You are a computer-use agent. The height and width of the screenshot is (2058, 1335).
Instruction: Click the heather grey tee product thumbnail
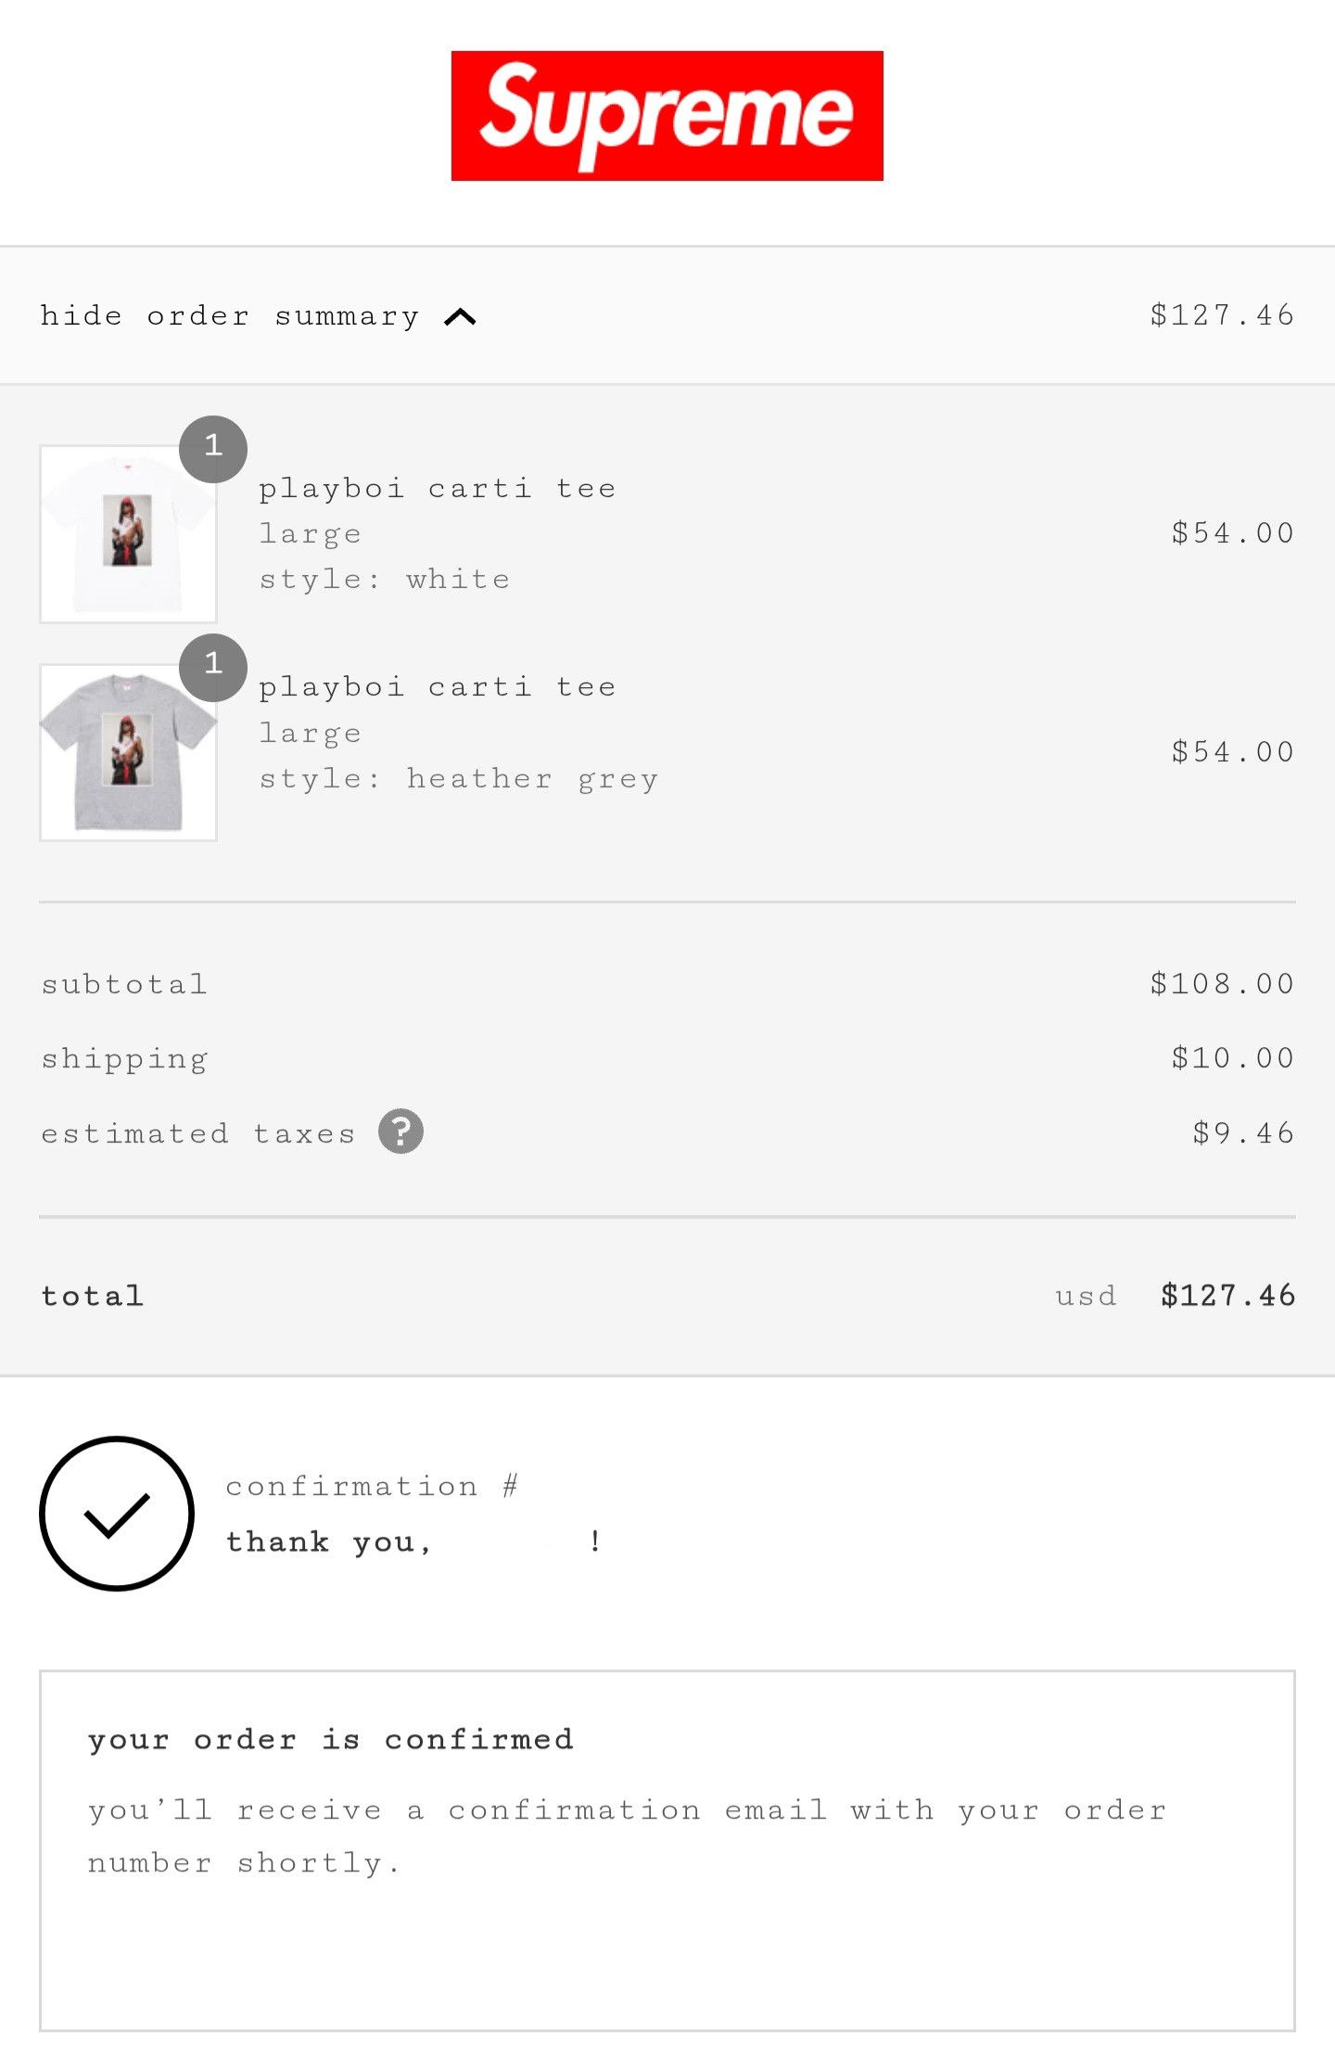pos(129,751)
